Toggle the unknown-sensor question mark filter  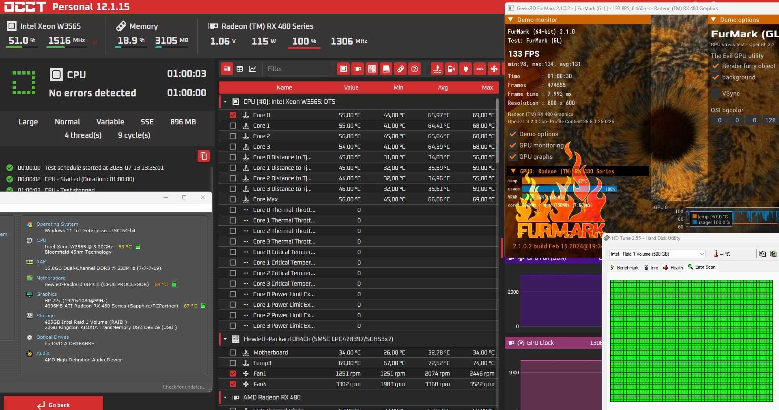[415, 69]
